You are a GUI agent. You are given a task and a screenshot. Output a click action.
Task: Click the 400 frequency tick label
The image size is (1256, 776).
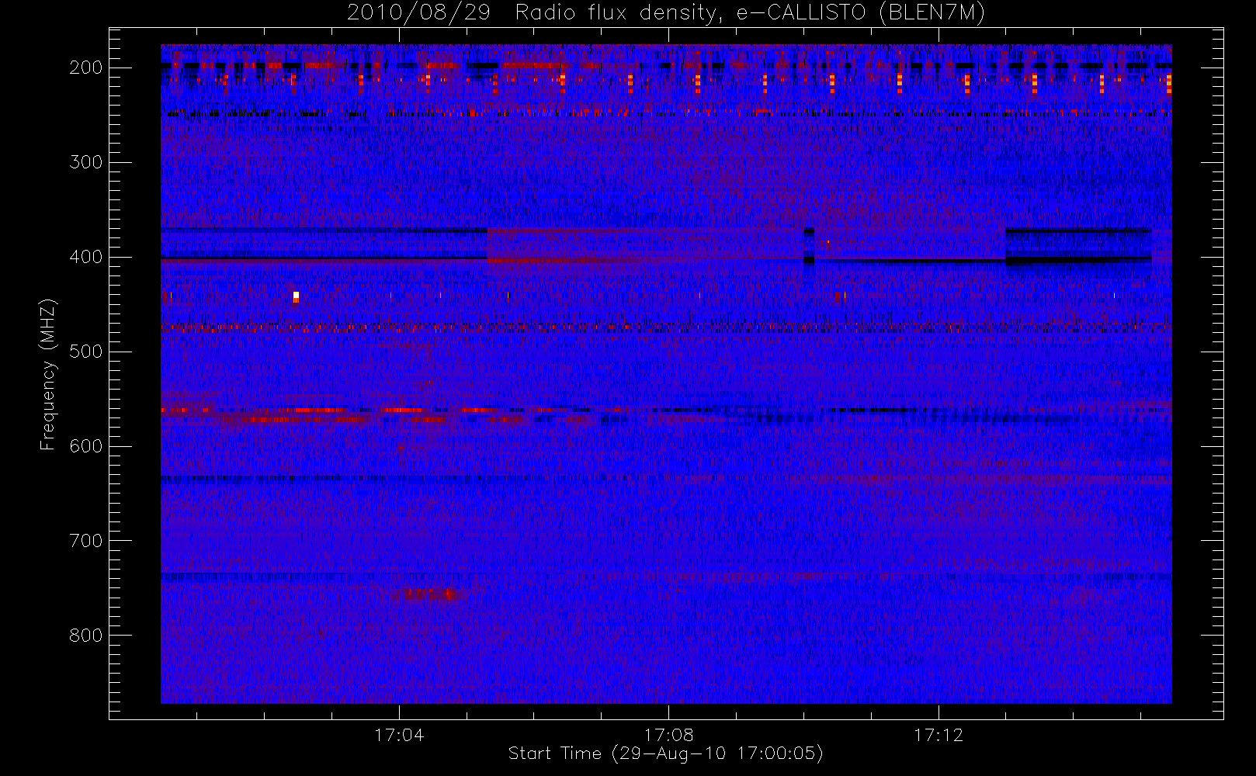click(86, 257)
